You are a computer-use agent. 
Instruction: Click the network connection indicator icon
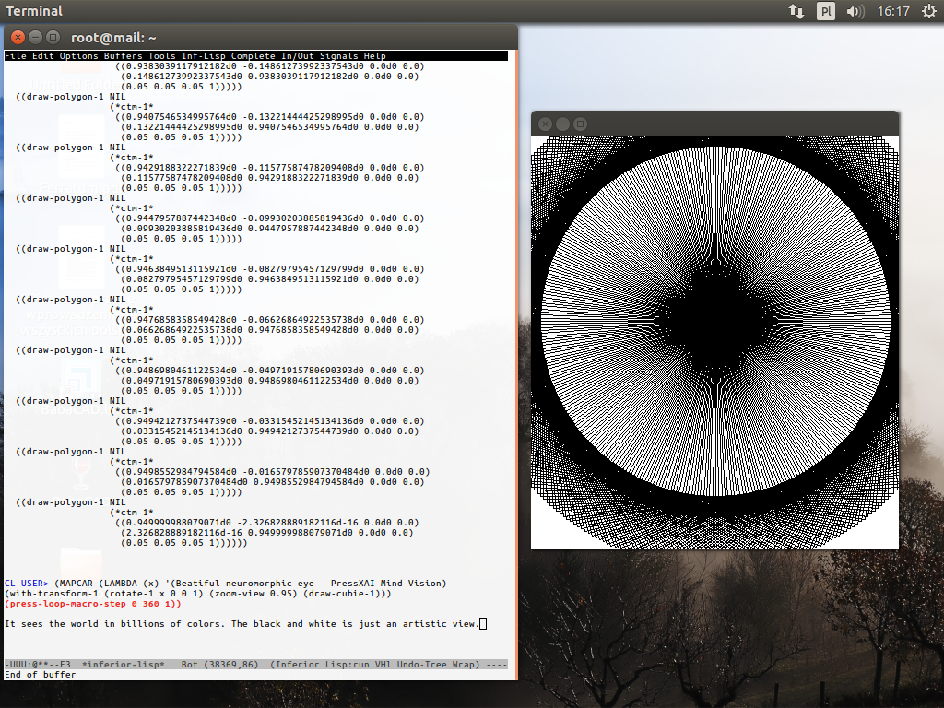(796, 11)
